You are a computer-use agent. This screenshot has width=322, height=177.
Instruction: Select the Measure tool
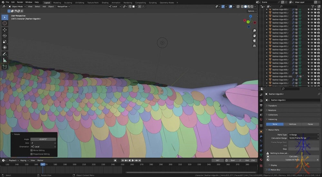tap(5, 60)
